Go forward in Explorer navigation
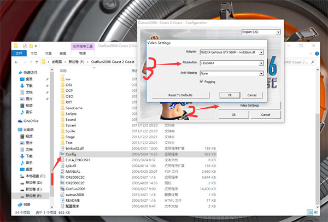Image resolution: width=328 pixels, height=222 pixels. point(25,62)
